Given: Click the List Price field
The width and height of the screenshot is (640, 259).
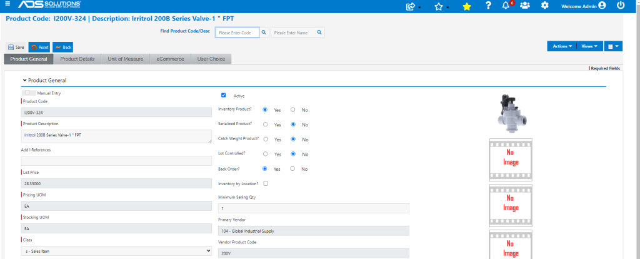Looking at the screenshot, I should (116, 183).
